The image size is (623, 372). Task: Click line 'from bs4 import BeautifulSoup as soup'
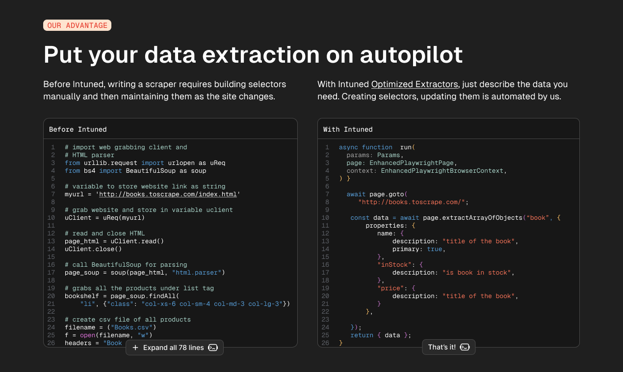(135, 171)
